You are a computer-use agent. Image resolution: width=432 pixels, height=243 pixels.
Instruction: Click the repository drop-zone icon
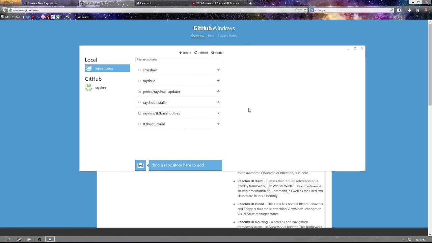tap(141, 165)
